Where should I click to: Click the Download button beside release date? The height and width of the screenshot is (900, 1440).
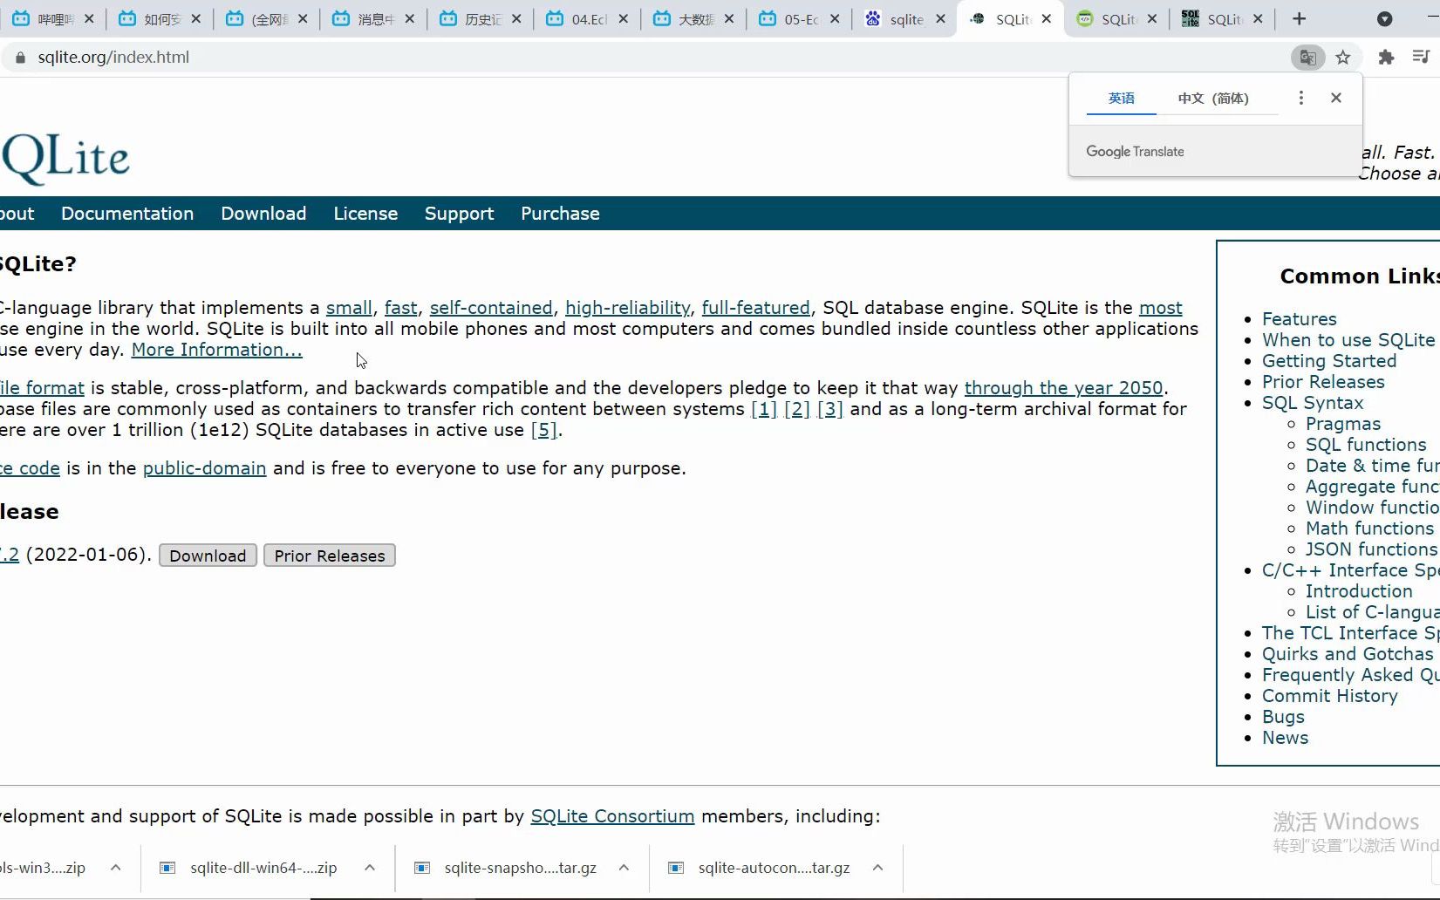point(208,556)
